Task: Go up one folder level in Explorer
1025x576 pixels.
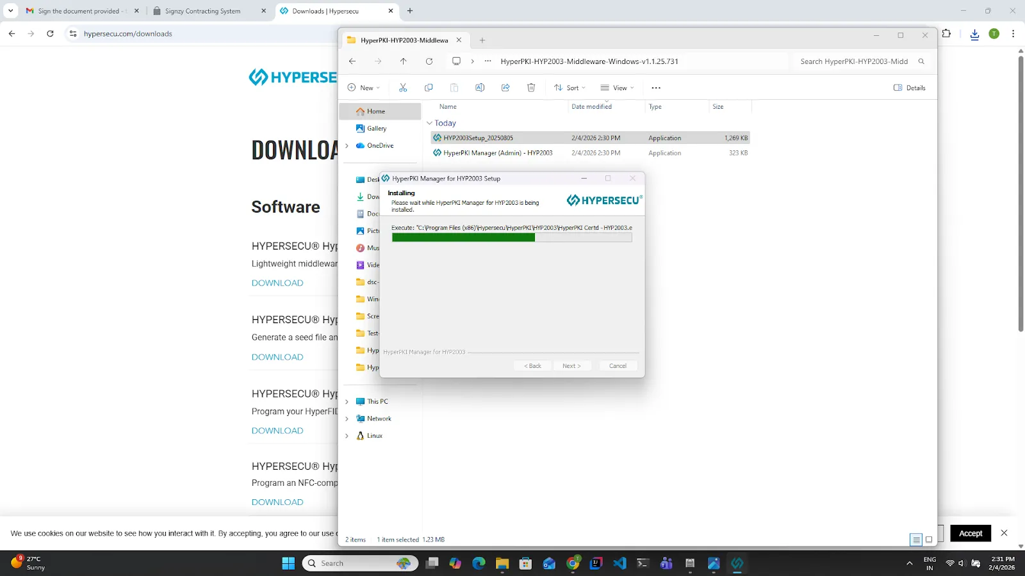Action: (x=403, y=61)
